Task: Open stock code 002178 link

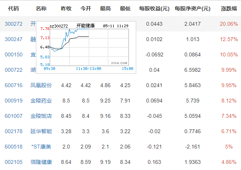Action: [13, 131]
